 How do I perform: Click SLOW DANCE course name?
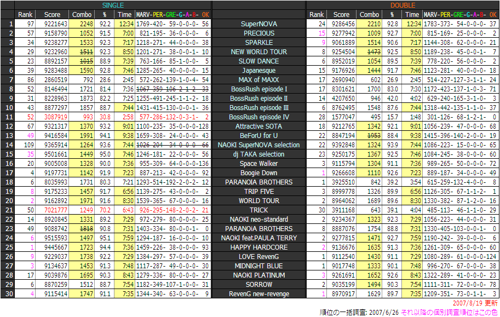[x=258, y=61]
